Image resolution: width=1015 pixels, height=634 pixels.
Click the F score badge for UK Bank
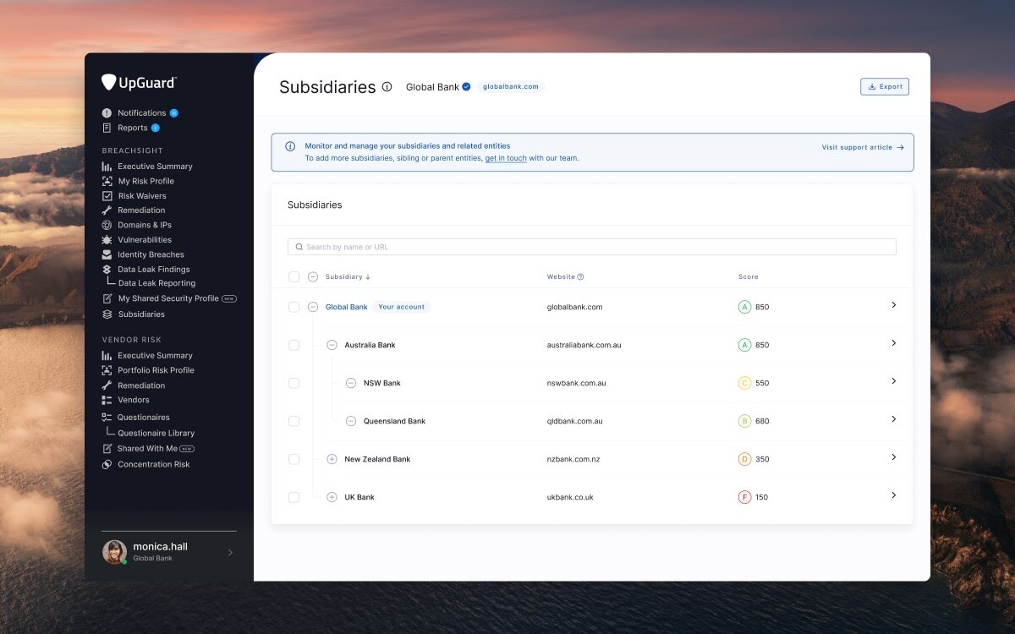tap(744, 497)
